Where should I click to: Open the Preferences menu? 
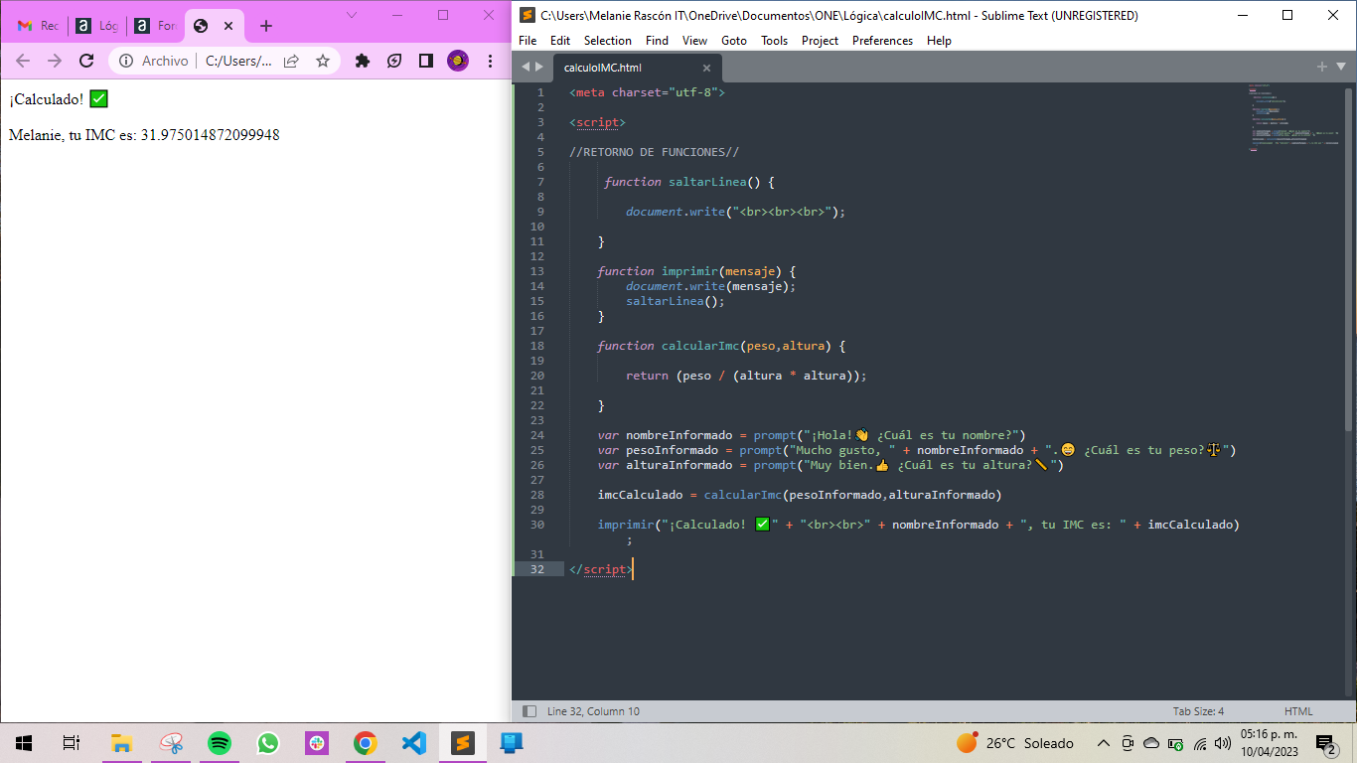pos(882,41)
